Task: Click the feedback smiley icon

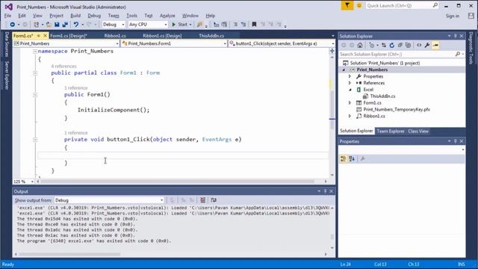Action: click(x=359, y=5)
